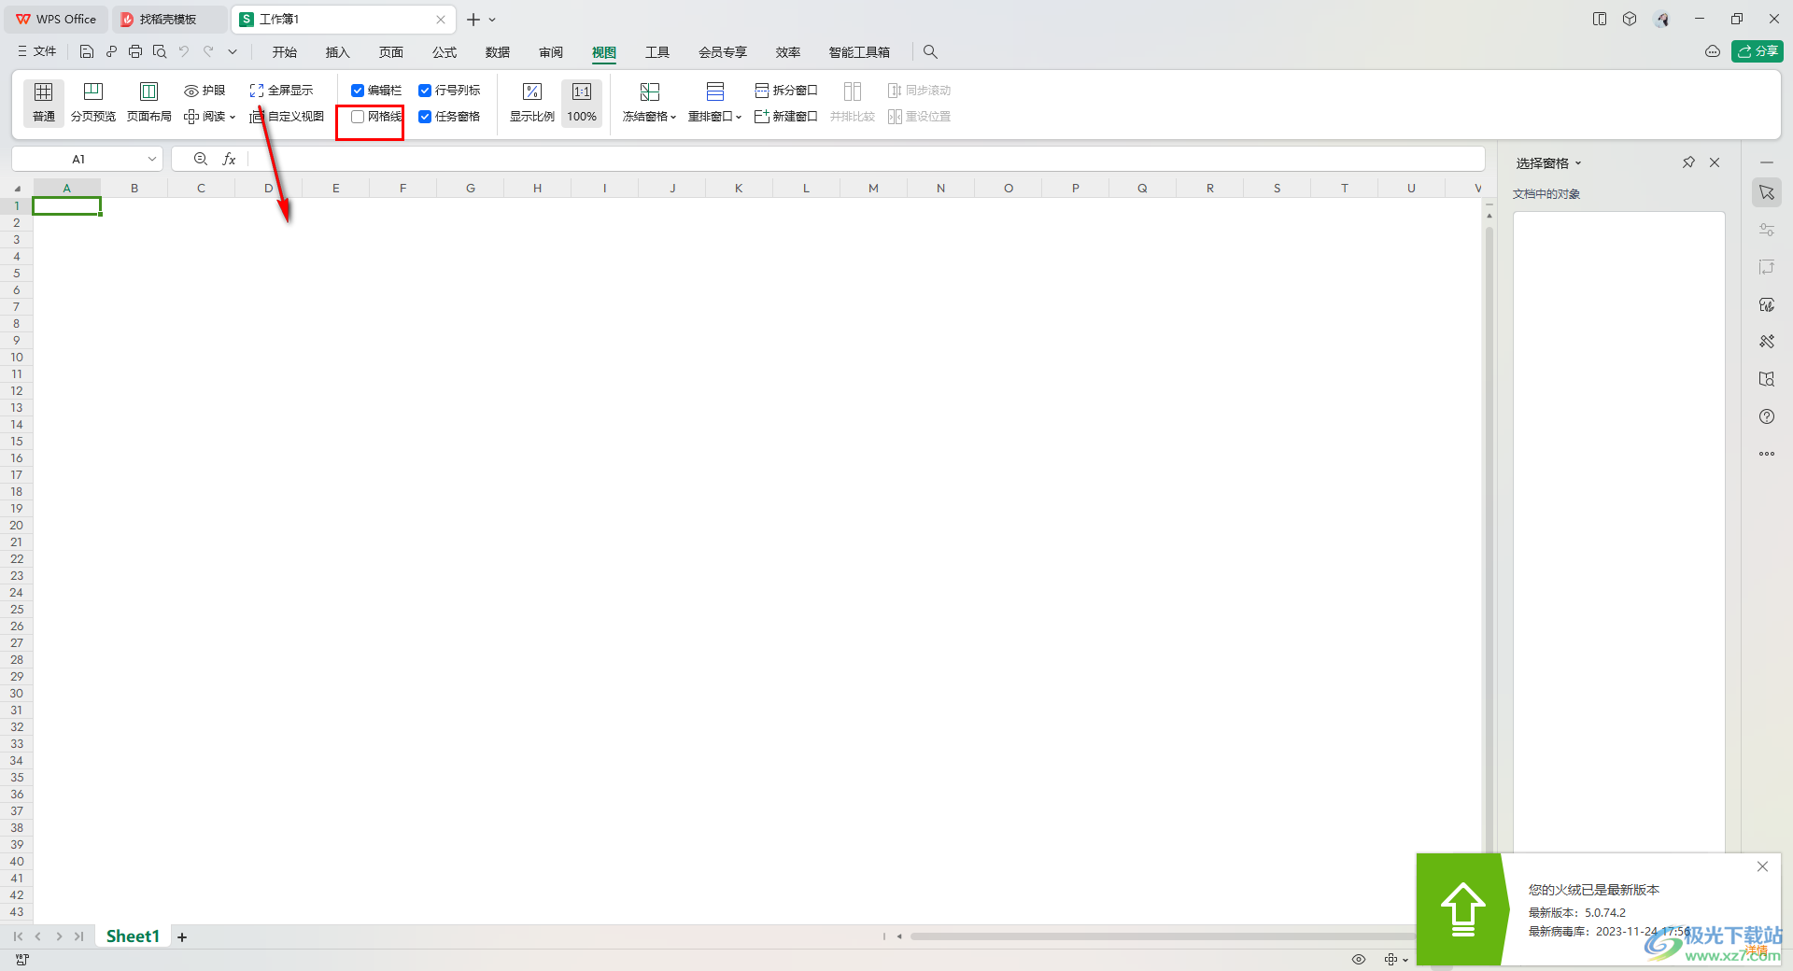Click the select-all corner triangle
This screenshot has width=1793, height=971.
click(x=17, y=189)
